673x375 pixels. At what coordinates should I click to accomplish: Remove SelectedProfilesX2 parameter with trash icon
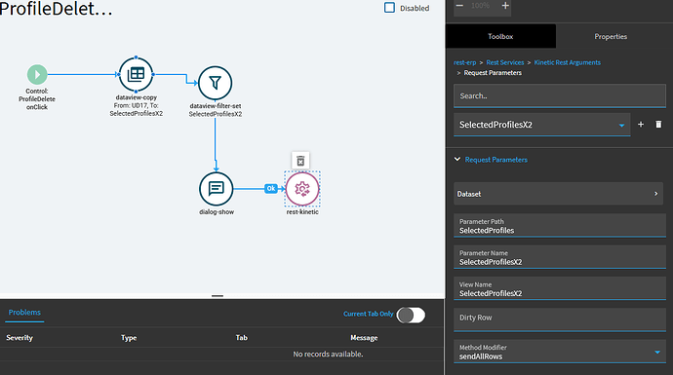tap(658, 125)
